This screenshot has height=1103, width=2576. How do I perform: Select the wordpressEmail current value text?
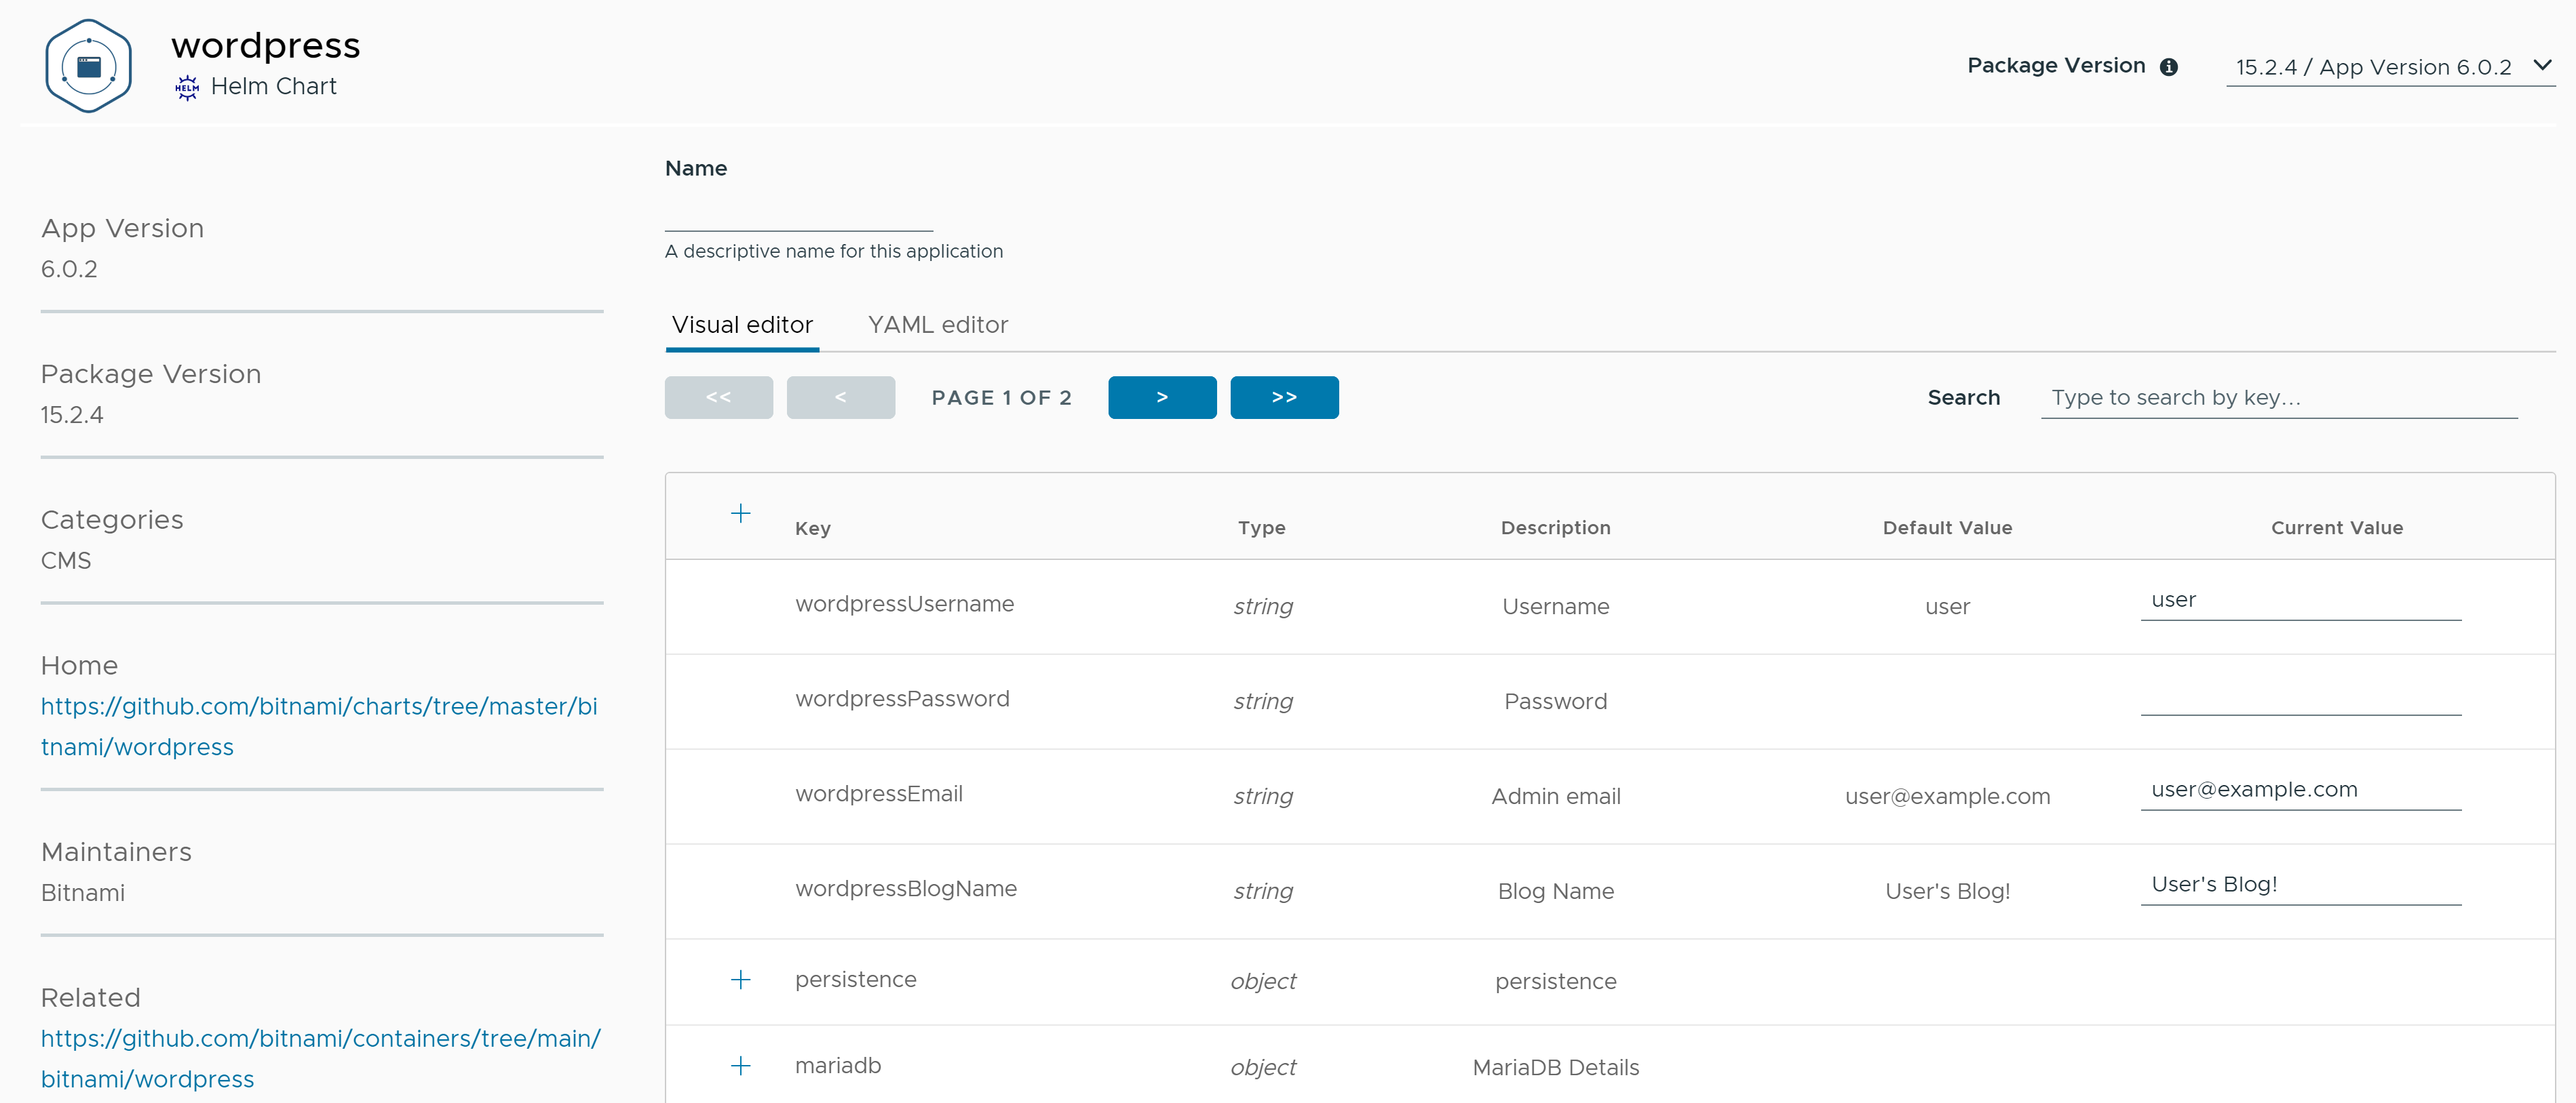point(2253,789)
